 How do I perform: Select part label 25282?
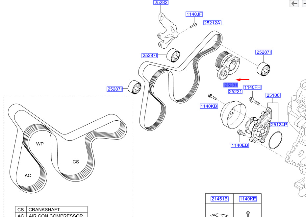(161, 3)
